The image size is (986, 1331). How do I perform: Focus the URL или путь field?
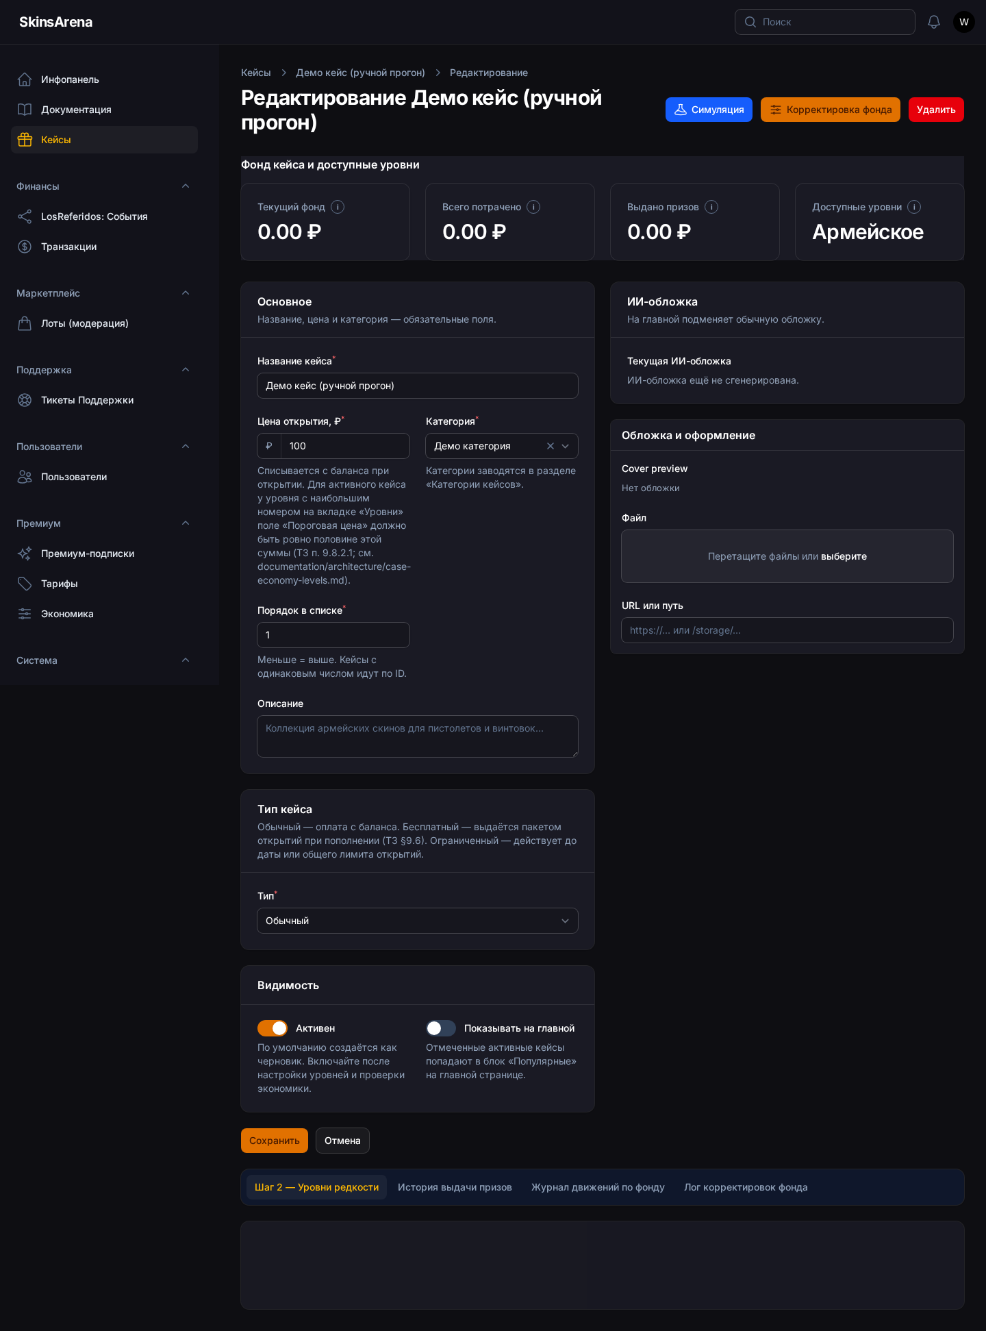click(787, 630)
